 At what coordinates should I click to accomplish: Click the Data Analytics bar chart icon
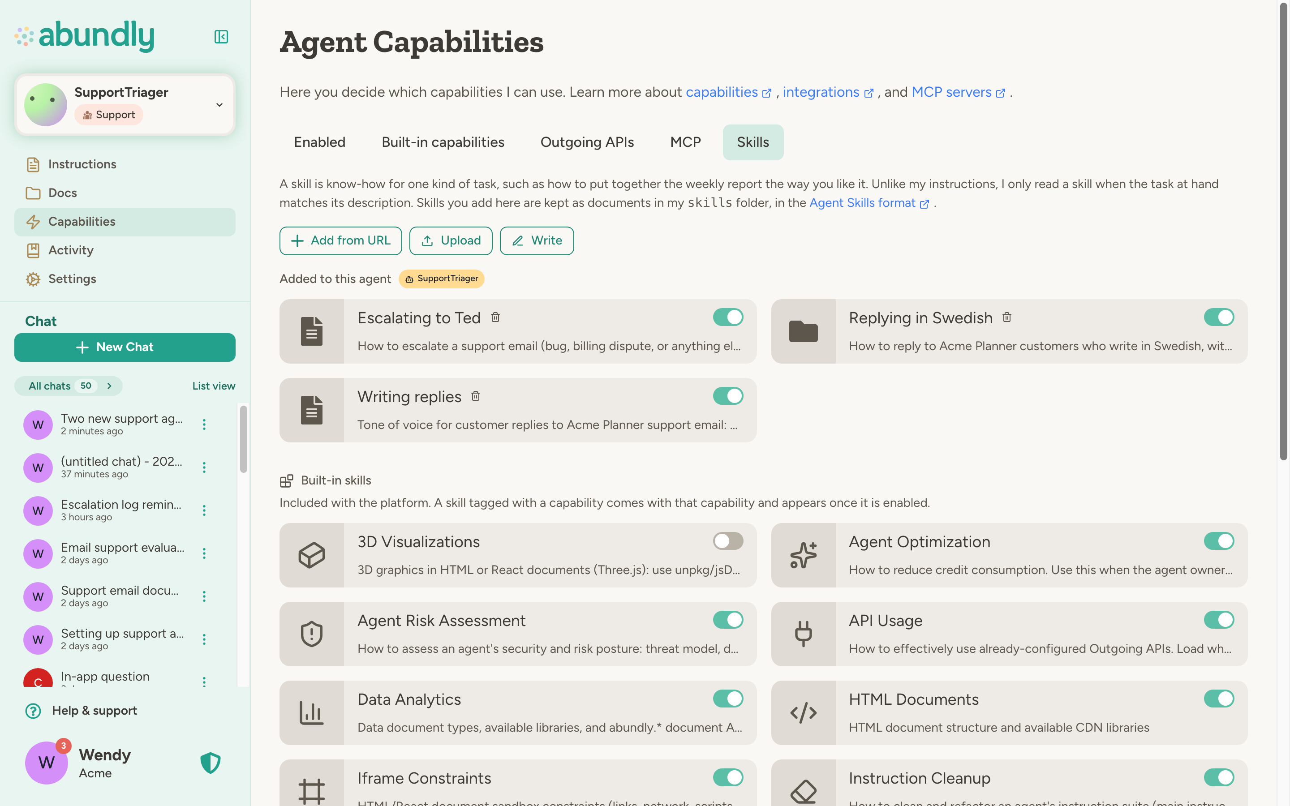[x=312, y=713]
